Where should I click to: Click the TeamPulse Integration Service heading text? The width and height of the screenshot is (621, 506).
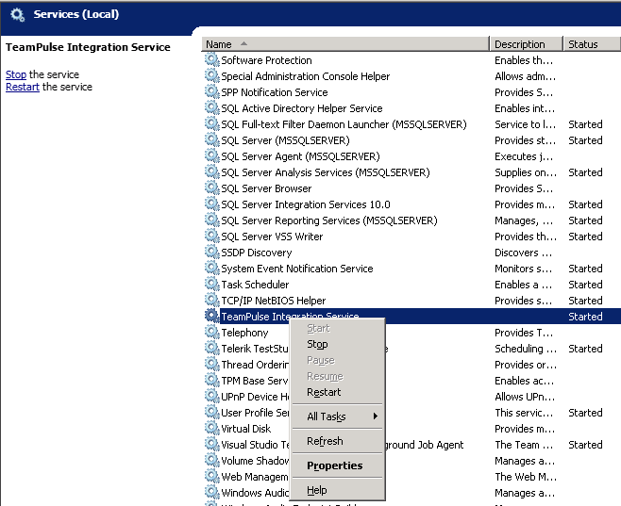(88, 47)
